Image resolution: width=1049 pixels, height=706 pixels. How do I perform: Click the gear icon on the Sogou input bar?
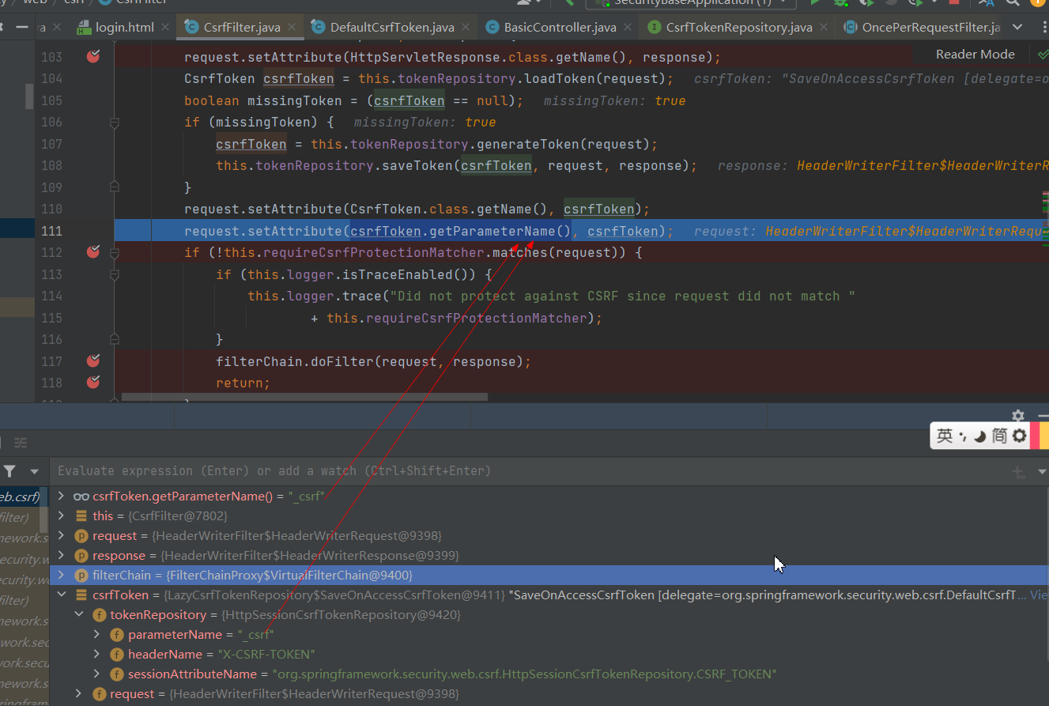(x=1017, y=435)
